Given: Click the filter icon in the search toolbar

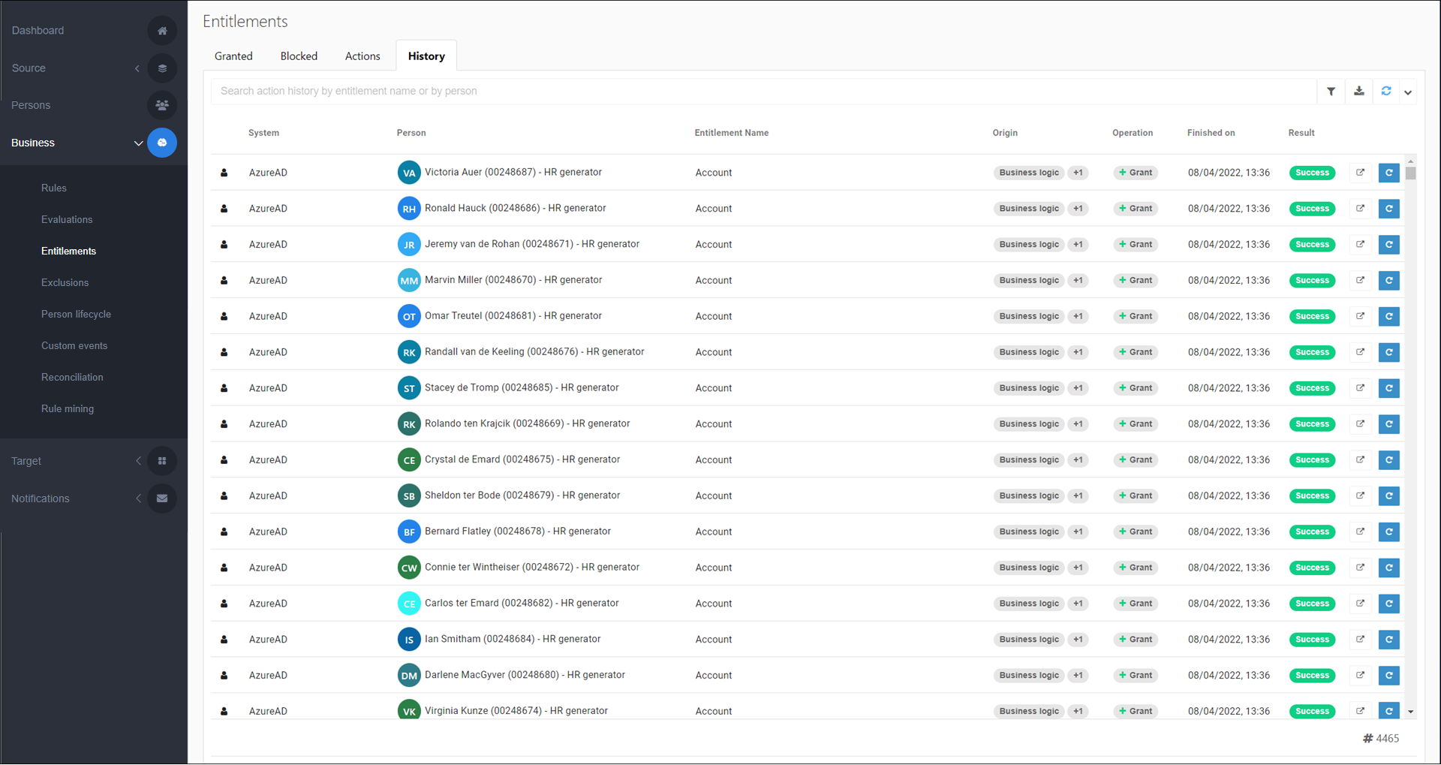Looking at the screenshot, I should point(1331,92).
